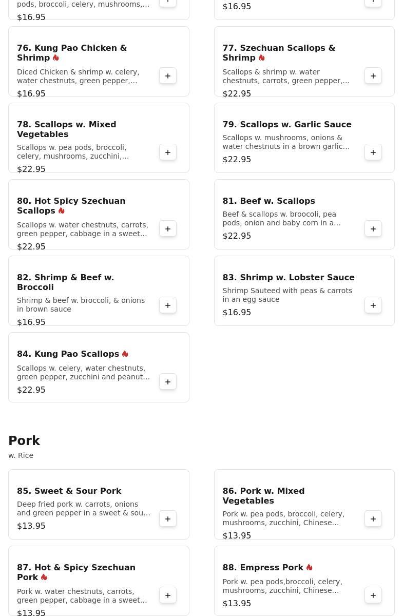Click the $22.95 price under Scallops w. Garlic Sauce
The height and width of the screenshot is (616, 403).
click(237, 160)
